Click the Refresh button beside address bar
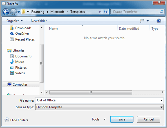Viewport: 167px width, 128px height. tap(106, 12)
